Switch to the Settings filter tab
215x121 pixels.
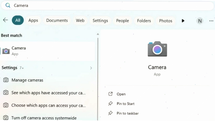click(x=100, y=21)
